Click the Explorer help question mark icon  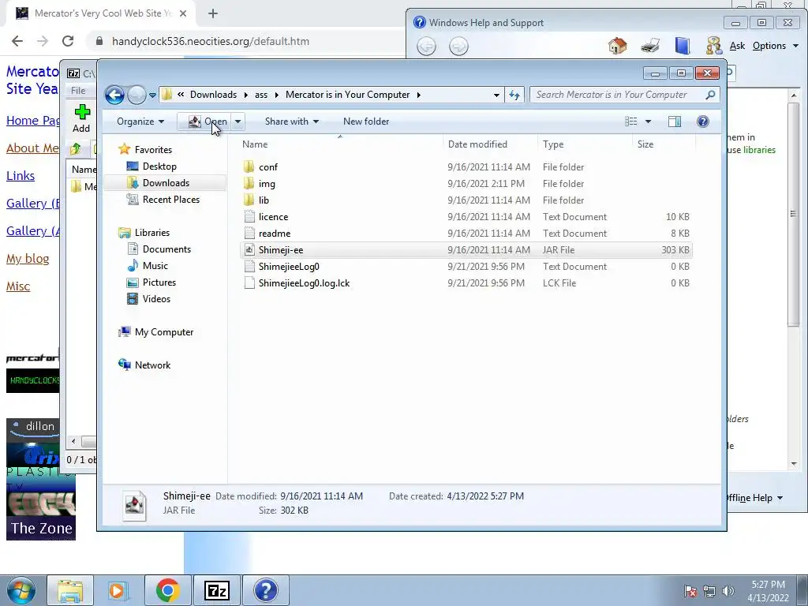click(x=702, y=122)
